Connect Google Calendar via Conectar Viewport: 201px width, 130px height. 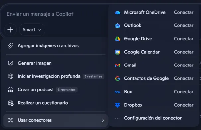pyautogui.click(x=184, y=52)
